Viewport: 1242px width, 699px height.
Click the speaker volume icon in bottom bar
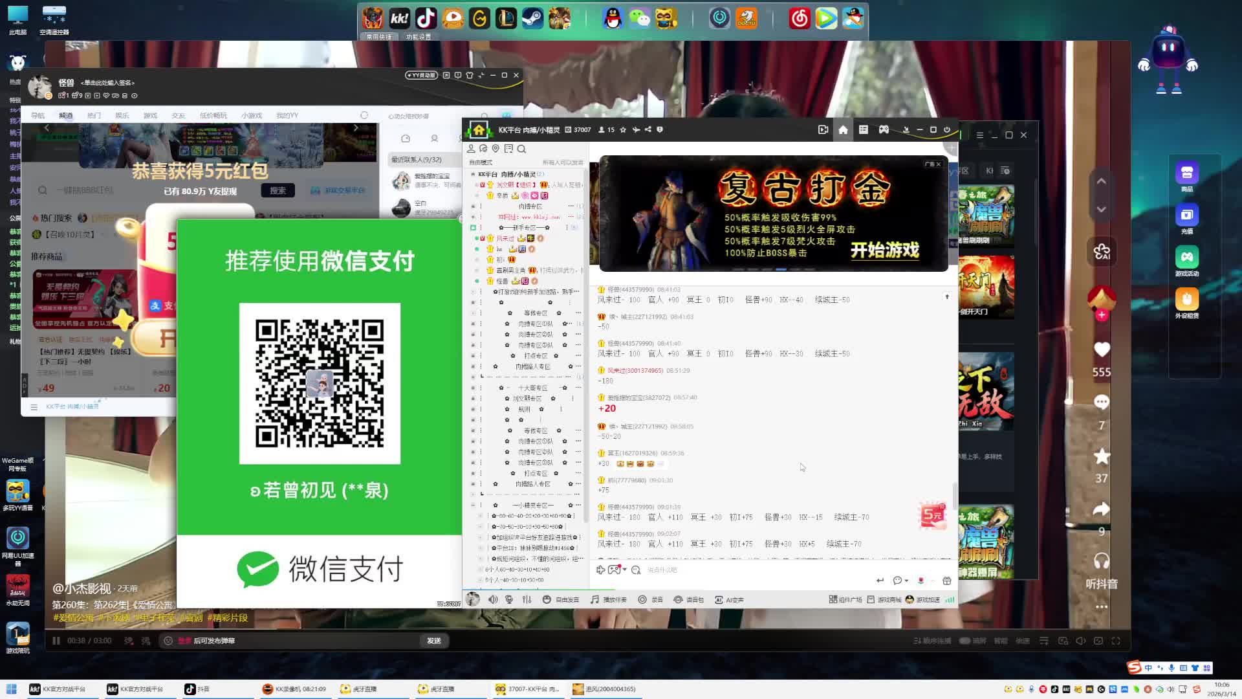pos(493,600)
